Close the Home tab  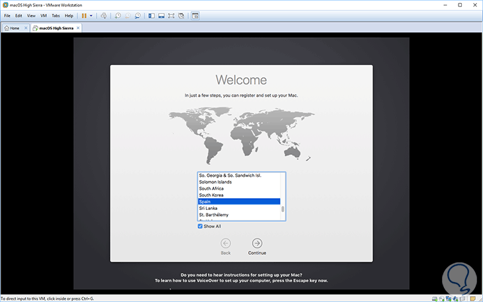pos(26,28)
